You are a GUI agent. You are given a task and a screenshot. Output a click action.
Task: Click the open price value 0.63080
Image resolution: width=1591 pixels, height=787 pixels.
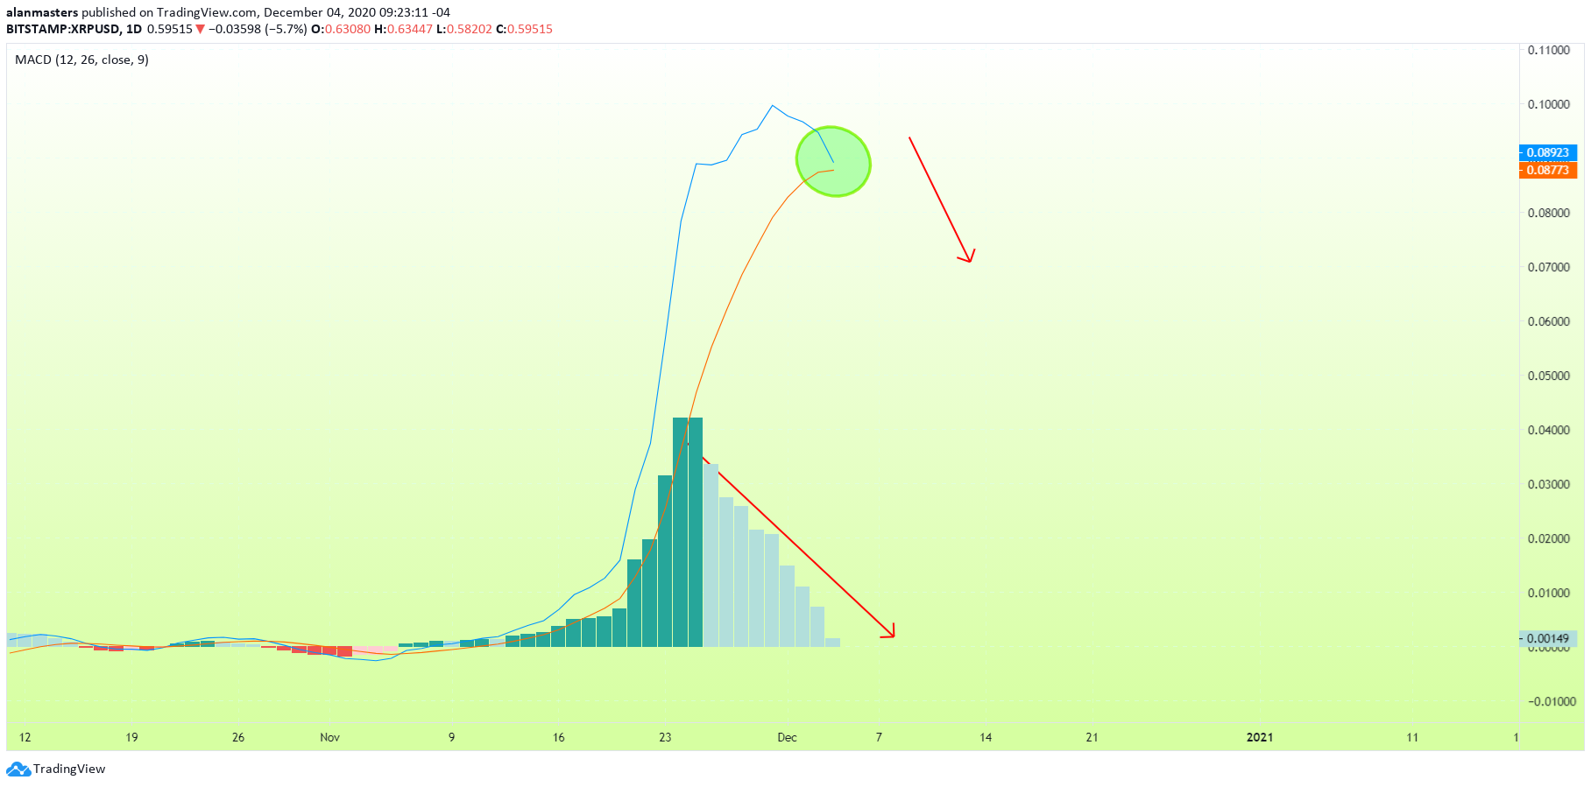[347, 29]
